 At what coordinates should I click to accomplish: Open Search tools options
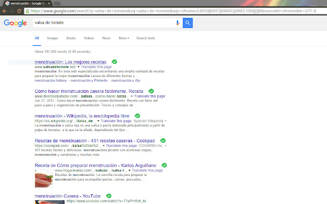coord(146,38)
